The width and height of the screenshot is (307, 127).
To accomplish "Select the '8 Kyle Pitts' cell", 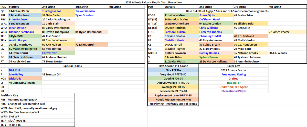I will pyautogui.click(x=25, y=36).
